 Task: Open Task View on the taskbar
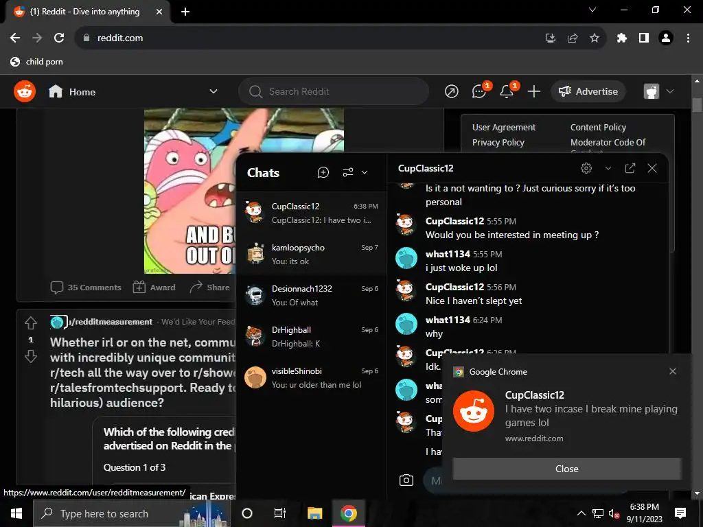[x=280, y=513]
